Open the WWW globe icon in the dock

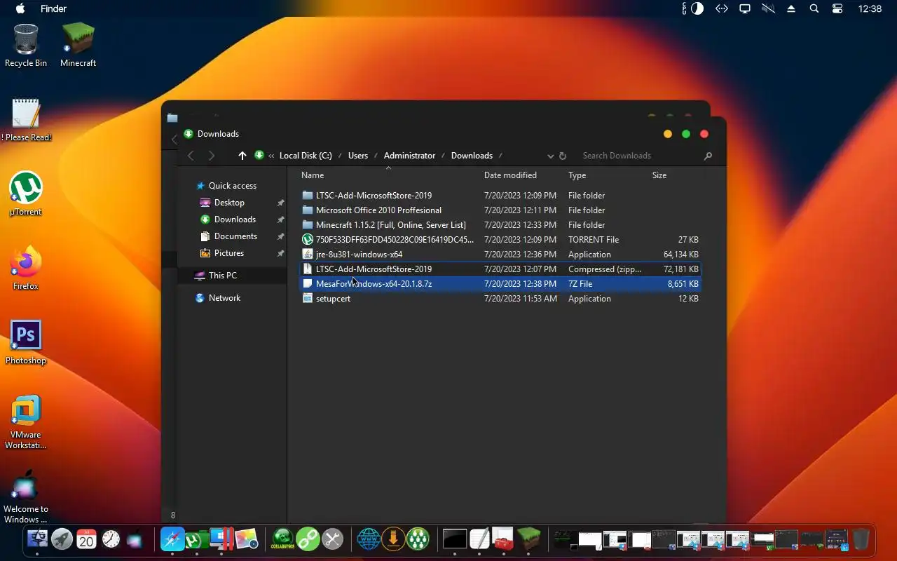click(369, 539)
